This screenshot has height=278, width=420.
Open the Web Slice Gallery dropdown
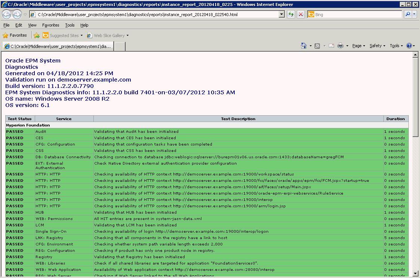click(x=128, y=35)
